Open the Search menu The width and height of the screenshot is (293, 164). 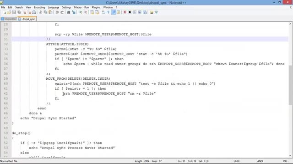click(19, 7)
